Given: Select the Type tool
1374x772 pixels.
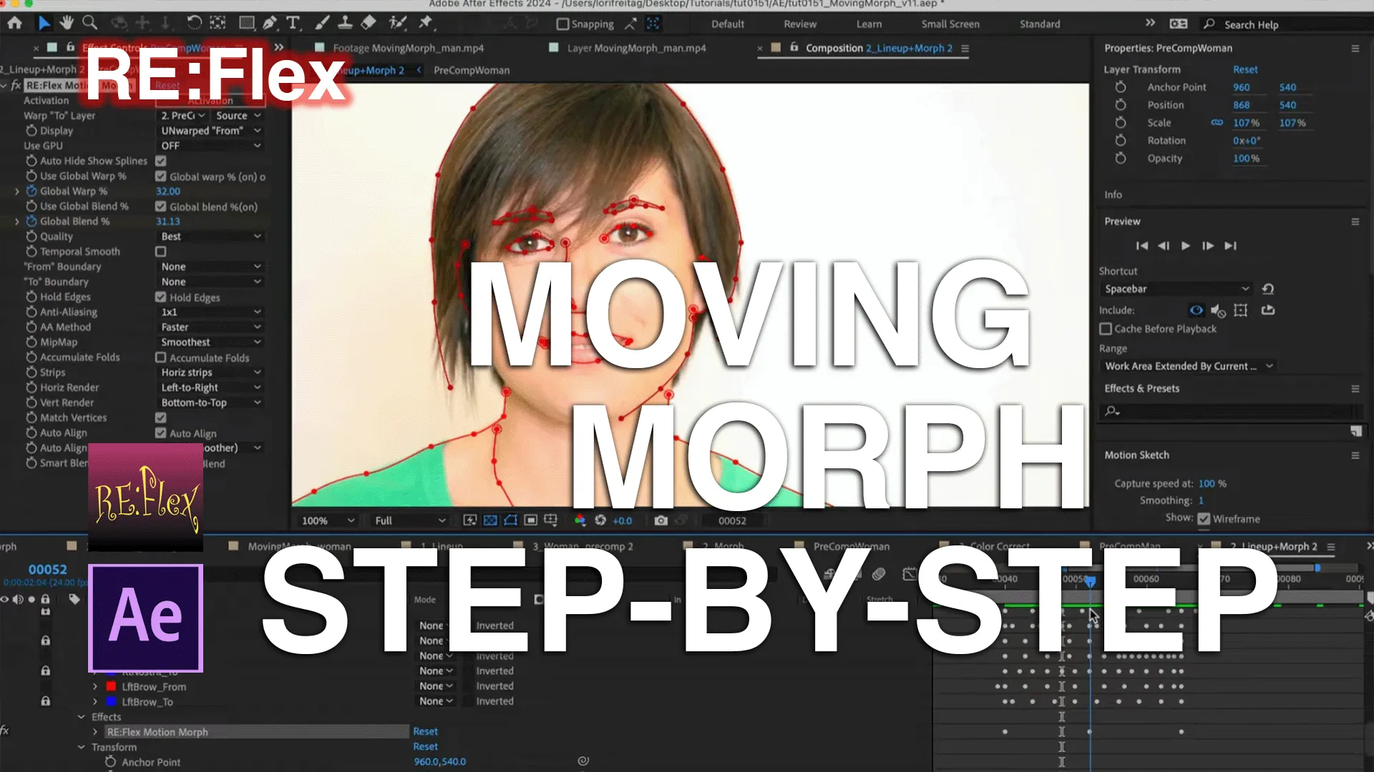Looking at the screenshot, I should click(293, 23).
